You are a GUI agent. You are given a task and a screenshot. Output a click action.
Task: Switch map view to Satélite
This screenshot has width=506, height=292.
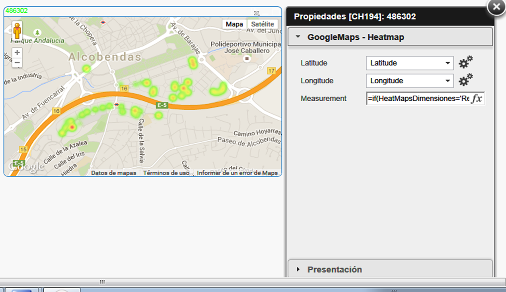coord(263,24)
